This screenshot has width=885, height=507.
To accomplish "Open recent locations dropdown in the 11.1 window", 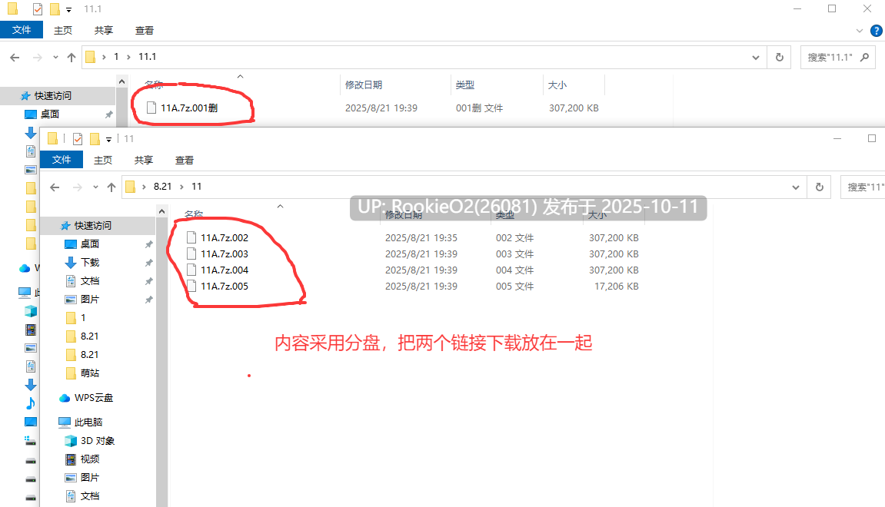I will [55, 57].
